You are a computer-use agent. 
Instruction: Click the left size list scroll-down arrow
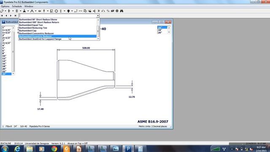pyautogui.click(x=13, y=74)
